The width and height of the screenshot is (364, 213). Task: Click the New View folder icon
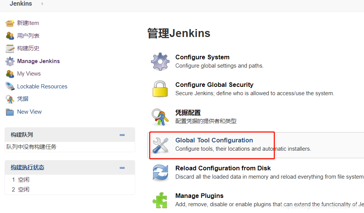point(10,112)
